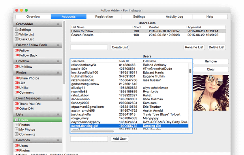Select user ileneculIman row

coord(130,99)
